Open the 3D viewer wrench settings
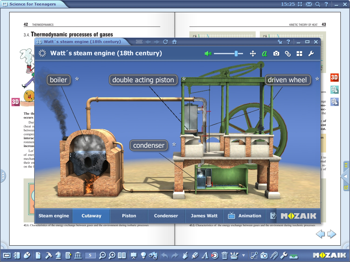The height and width of the screenshot is (262, 350). [x=311, y=54]
